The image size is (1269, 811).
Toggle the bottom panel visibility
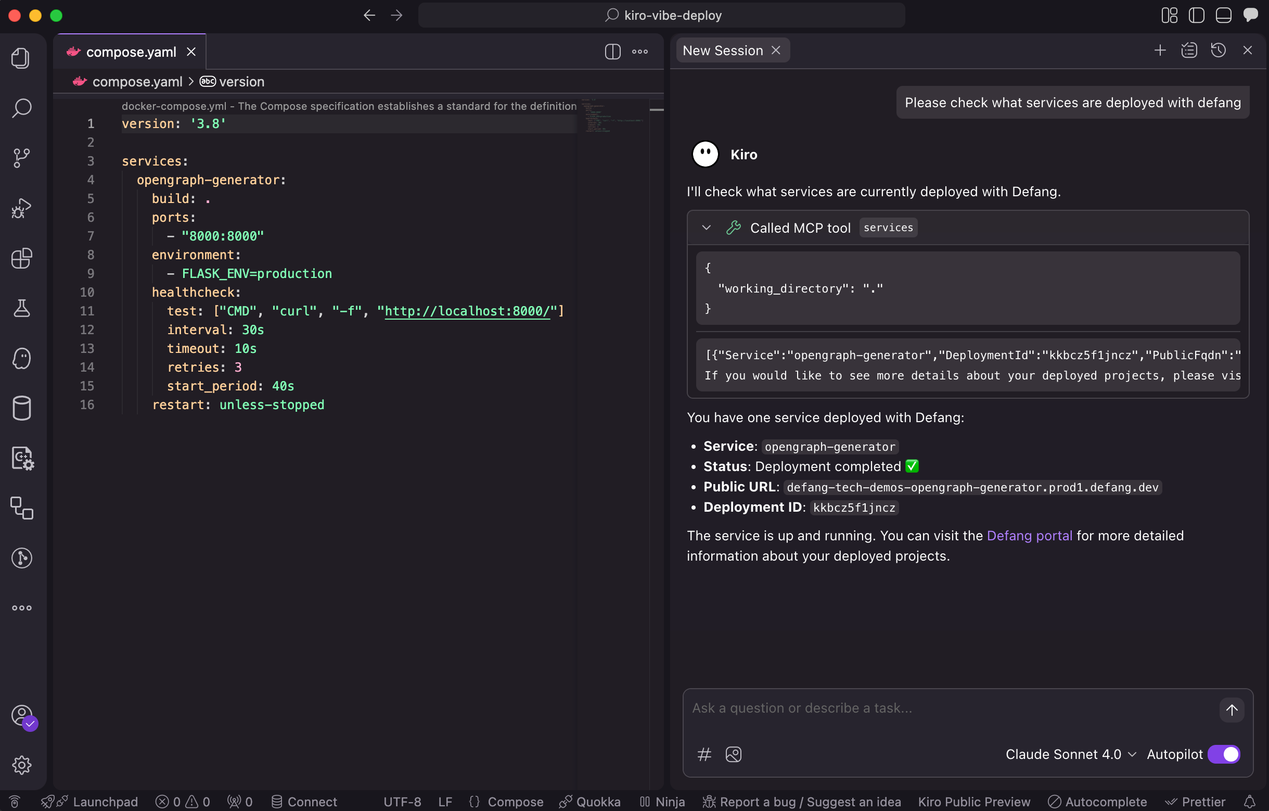(x=1223, y=15)
